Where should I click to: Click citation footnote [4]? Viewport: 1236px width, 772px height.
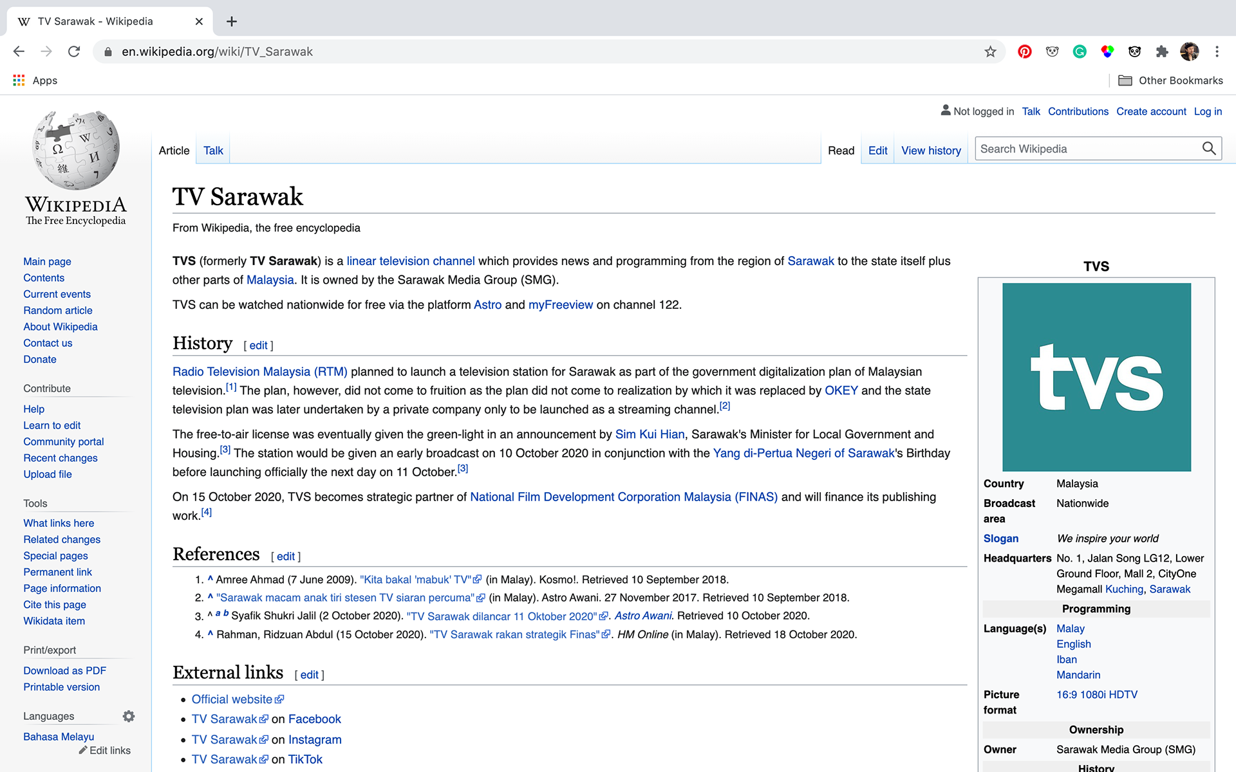206,512
